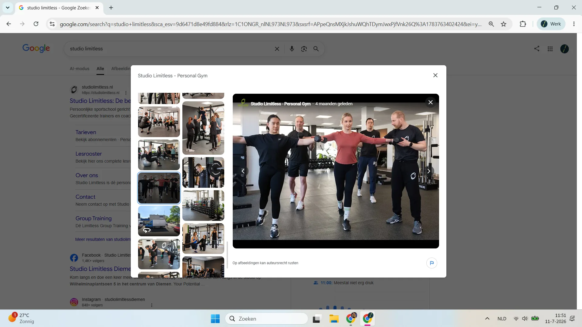
Task: Select the tall squat rack group thumbnail
Action: click(x=203, y=128)
